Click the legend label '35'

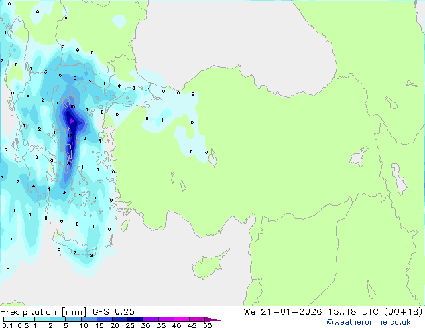pyautogui.click(x=161, y=325)
